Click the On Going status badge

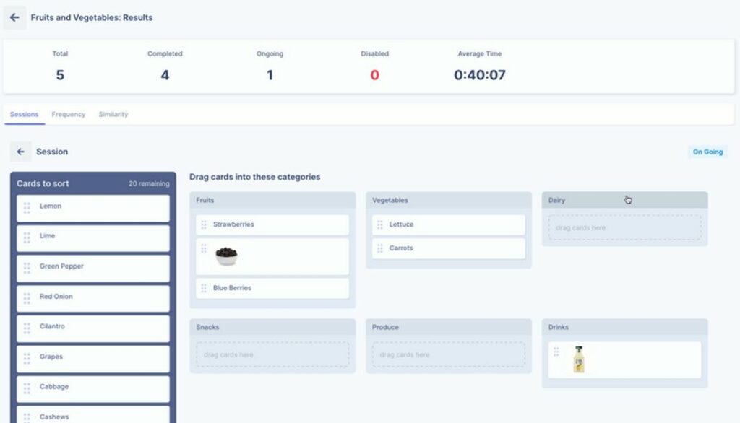coord(707,152)
